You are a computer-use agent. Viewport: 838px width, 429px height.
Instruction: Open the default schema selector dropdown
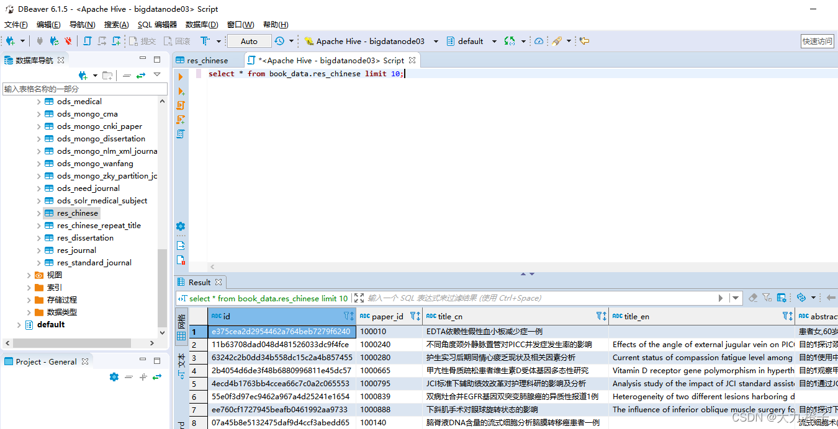[494, 41]
